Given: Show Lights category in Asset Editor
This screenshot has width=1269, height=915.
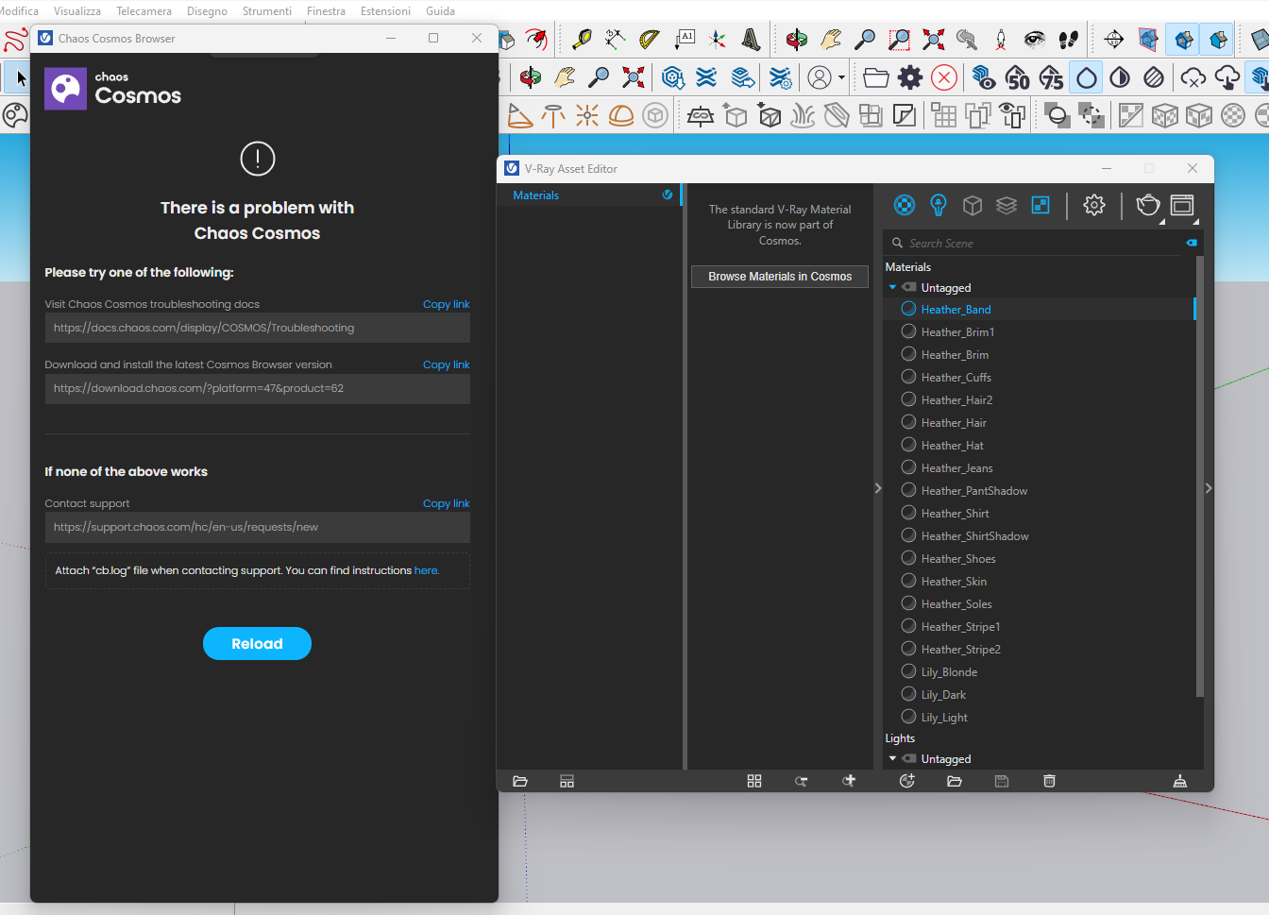Looking at the screenshot, I should point(939,205).
